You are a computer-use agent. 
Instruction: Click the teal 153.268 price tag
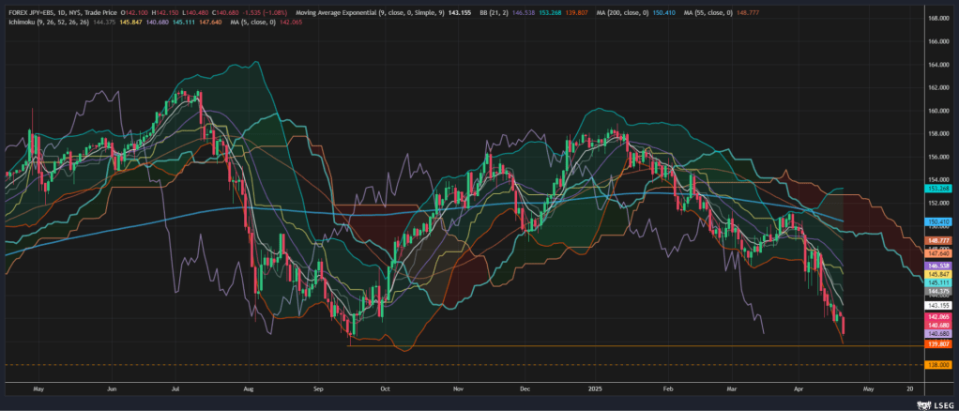[938, 189]
